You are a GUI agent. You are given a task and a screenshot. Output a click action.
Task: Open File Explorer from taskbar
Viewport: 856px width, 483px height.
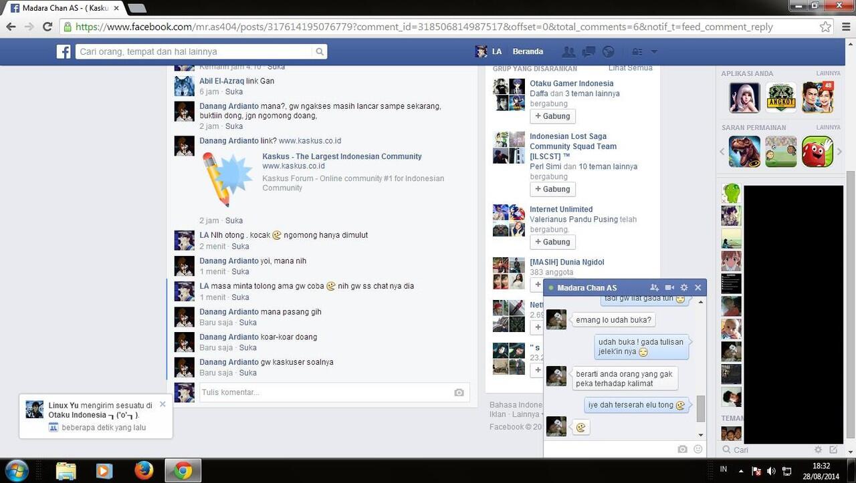pos(66,471)
